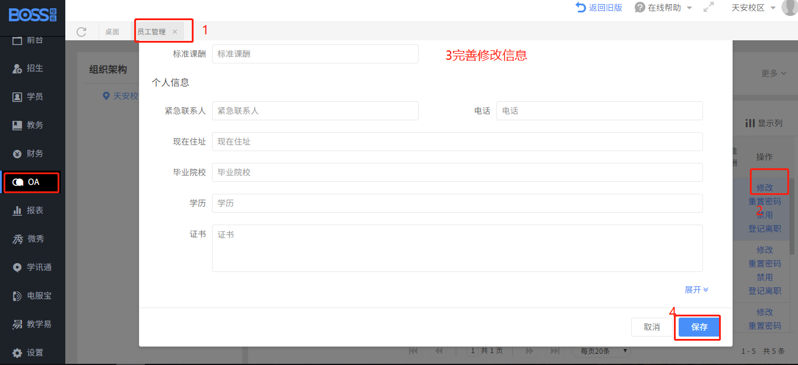Viewport: 798px width, 365px height.
Task: Click the refresh icon beside tabs
Action: (82, 31)
